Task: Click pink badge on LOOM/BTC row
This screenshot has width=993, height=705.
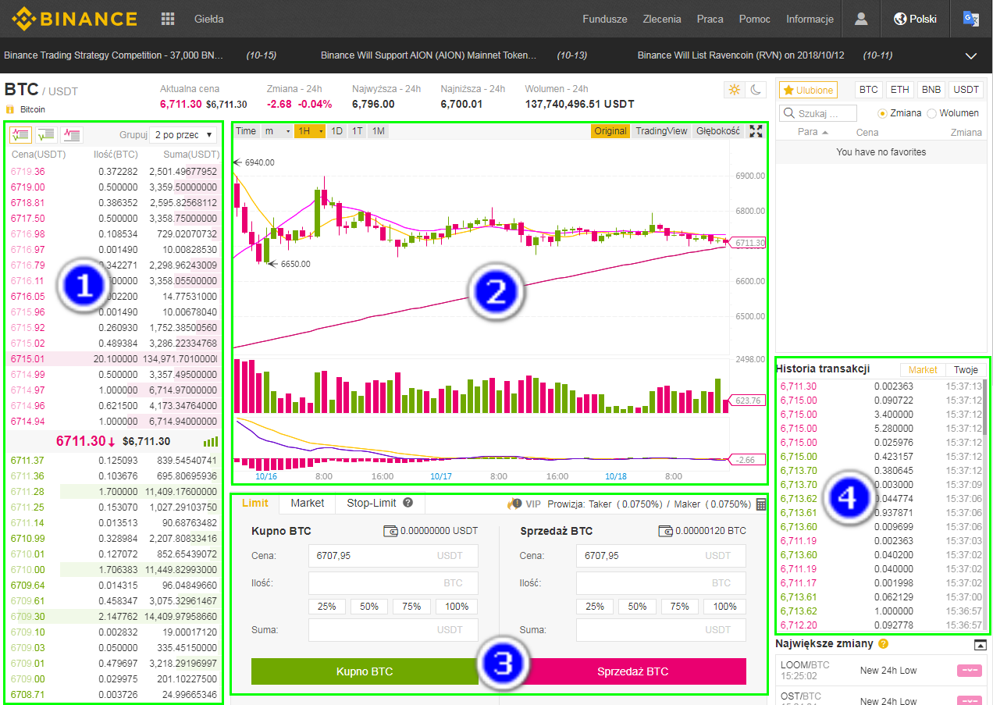Action: click(970, 671)
